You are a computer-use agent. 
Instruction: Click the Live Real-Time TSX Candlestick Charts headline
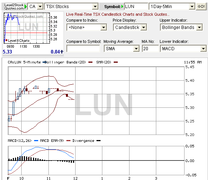[x=118, y=14]
